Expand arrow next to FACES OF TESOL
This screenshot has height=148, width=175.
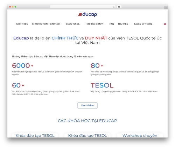(154, 24)
